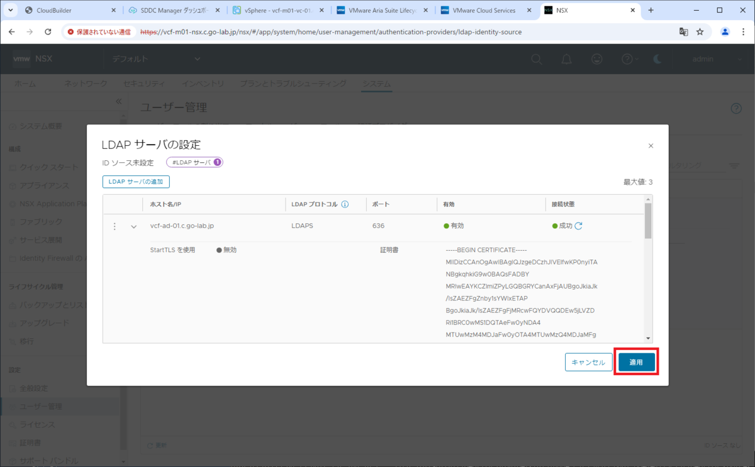The height and width of the screenshot is (467, 755).
Task: Collapse the vcf-ad-01.c.go-lab.jp row details
Action: pyautogui.click(x=133, y=226)
